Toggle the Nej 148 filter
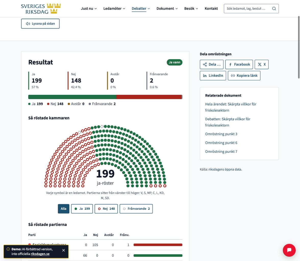The height and width of the screenshot is (261, 300). click(106, 209)
